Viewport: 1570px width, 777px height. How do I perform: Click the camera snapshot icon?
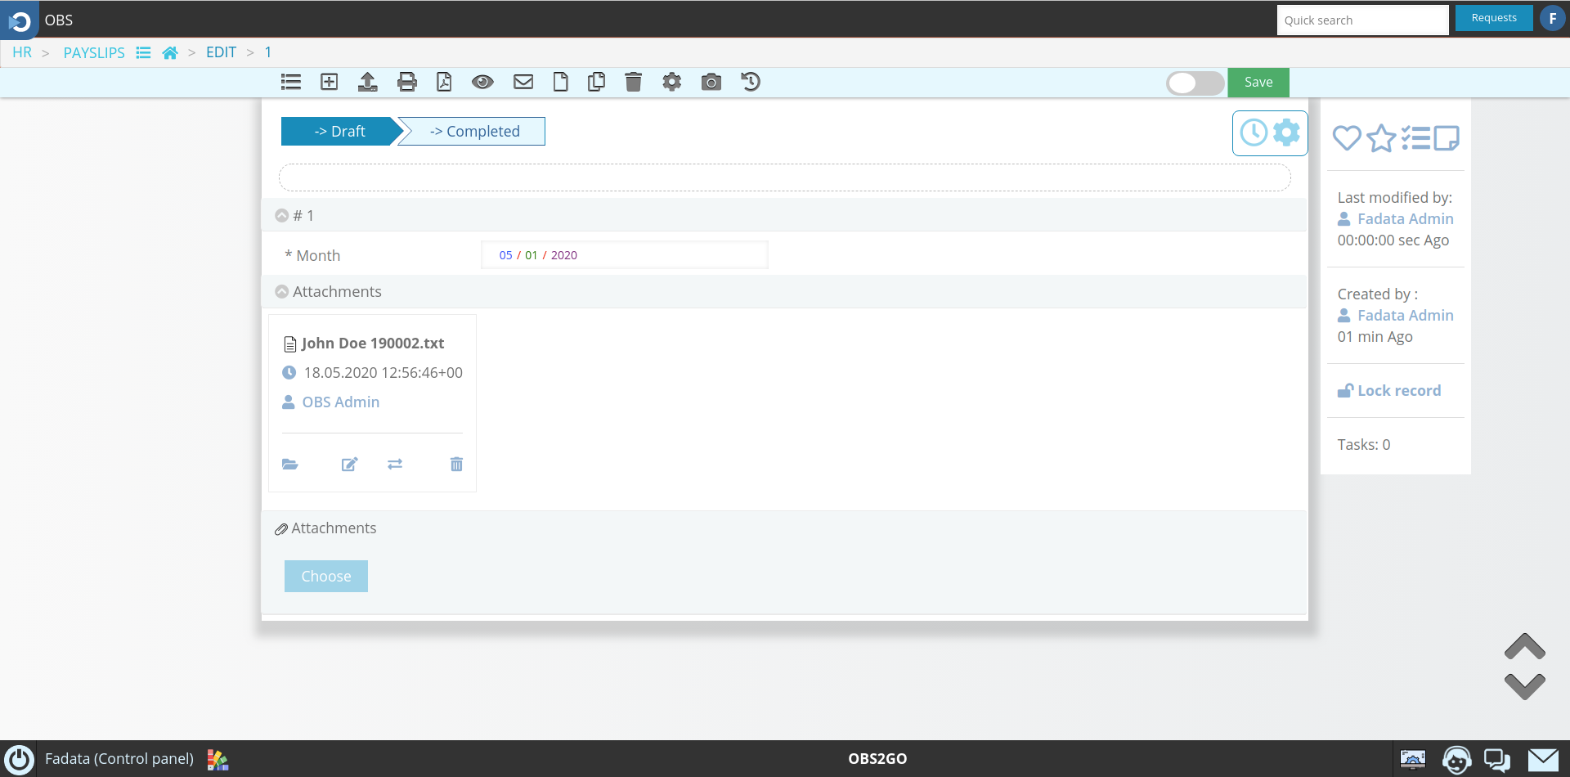pos(711,82)
